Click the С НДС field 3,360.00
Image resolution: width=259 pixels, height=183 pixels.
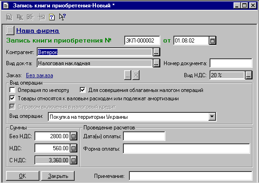coord(52,160)
